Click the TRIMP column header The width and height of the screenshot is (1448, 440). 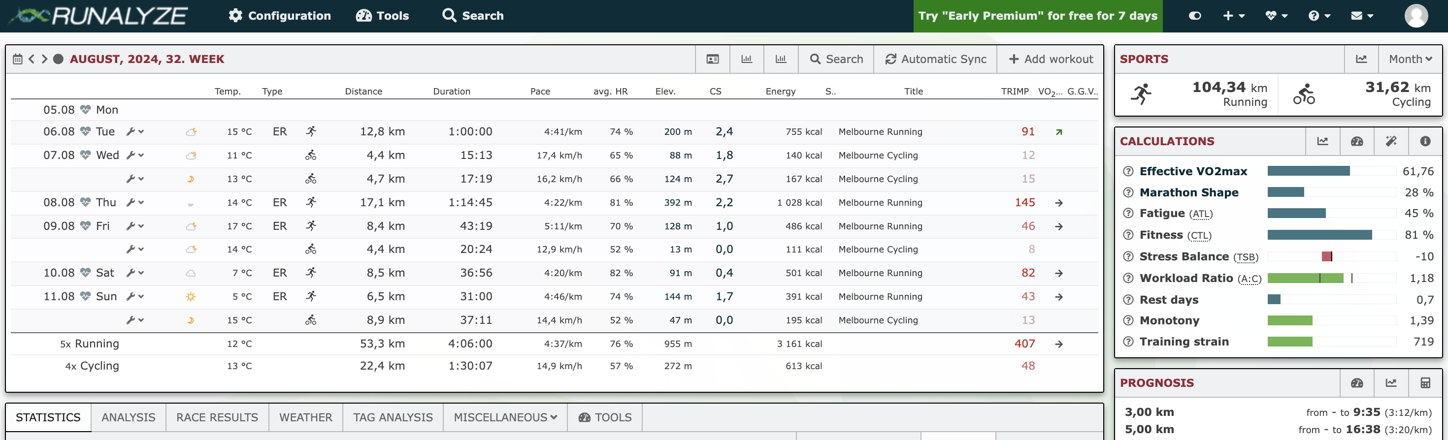(1014, 91)
